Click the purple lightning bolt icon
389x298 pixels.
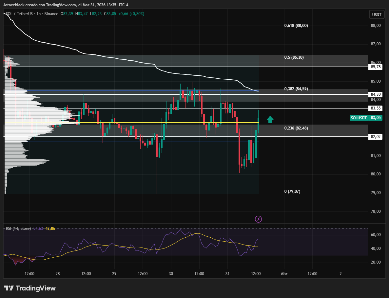click(x=258, y=219)
